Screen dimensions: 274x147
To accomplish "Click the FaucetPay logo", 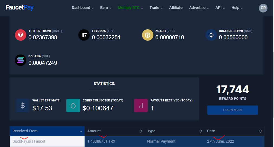I will pyautogui.click(x=20, y=8).
